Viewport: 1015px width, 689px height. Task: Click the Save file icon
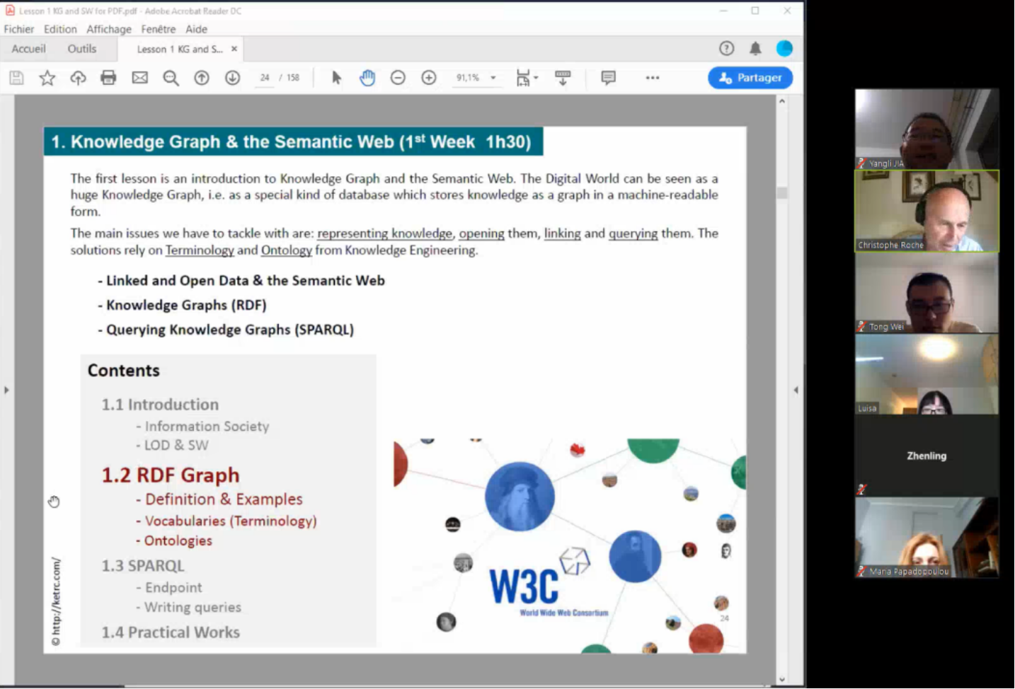(16, 78)
